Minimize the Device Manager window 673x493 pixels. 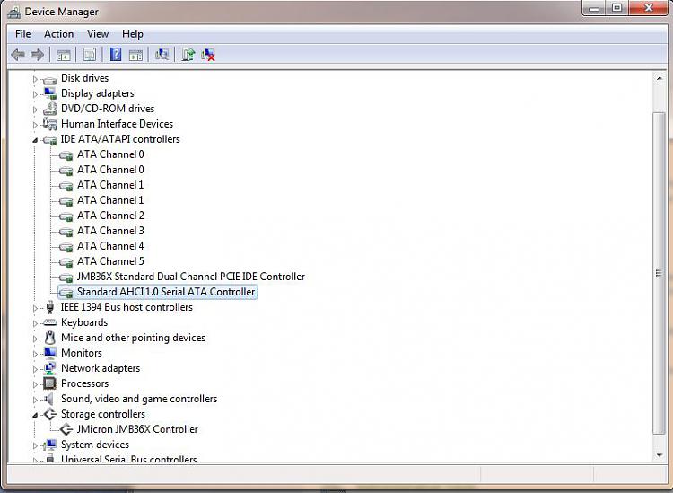594,8
